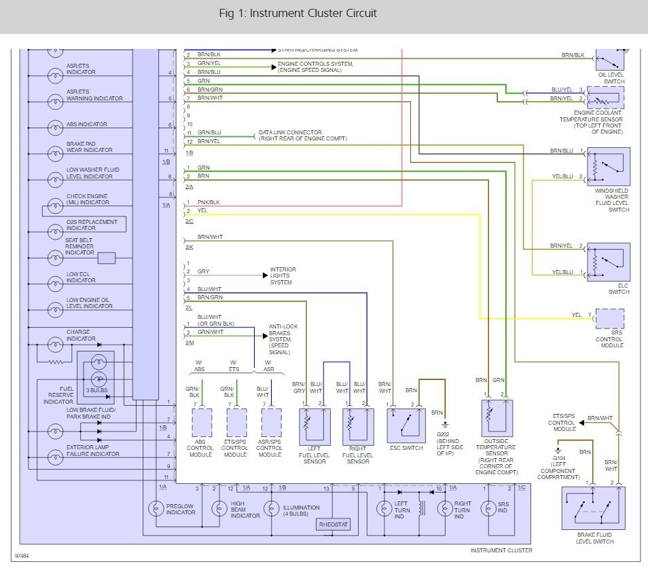Click the '97484' diagram number
This screenshot has width=648, height=570.
click(x=22, y=556)
